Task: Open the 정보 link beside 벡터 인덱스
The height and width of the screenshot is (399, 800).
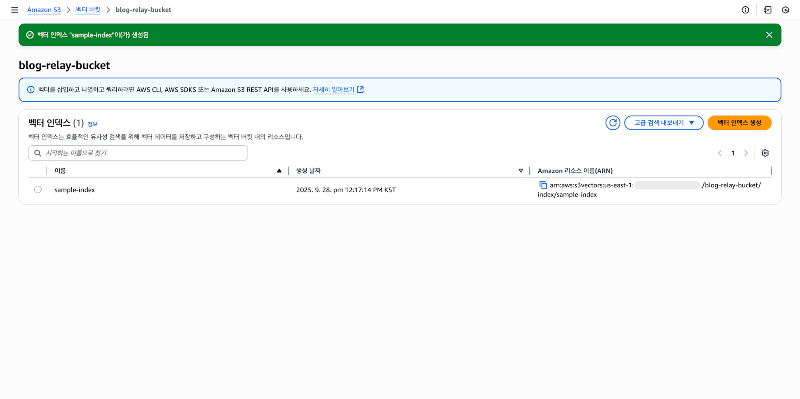Action: [92, 124]
